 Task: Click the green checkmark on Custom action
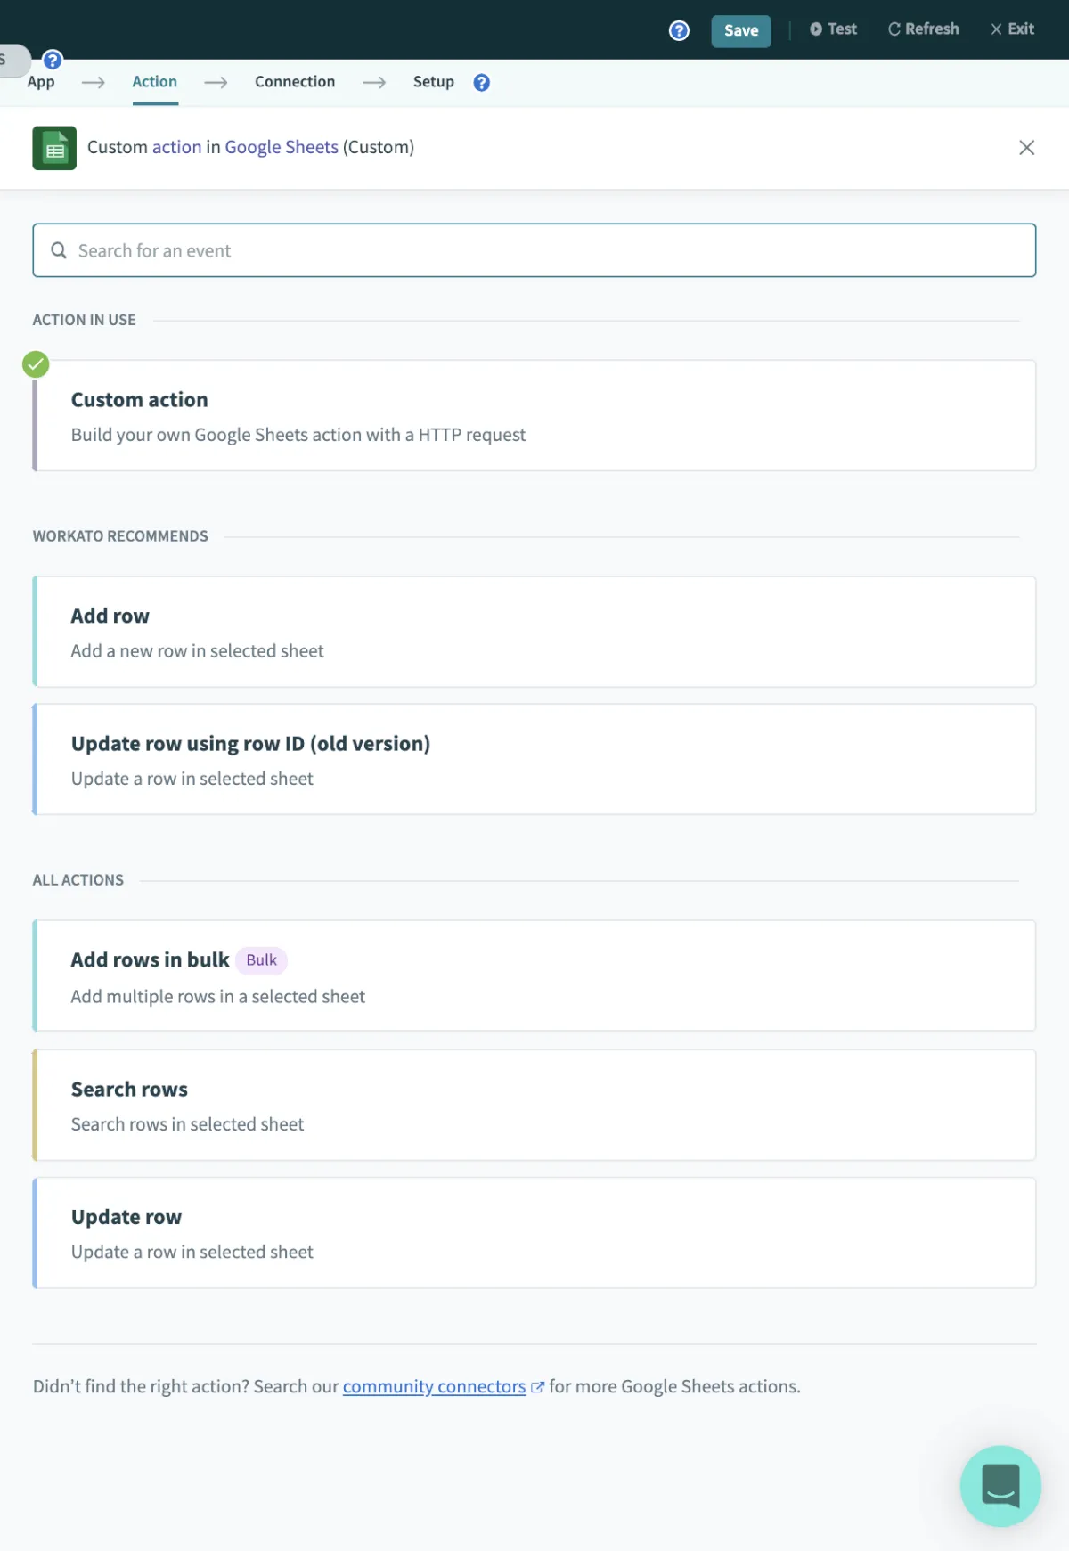pyautogui.click(x=36, y=364)
